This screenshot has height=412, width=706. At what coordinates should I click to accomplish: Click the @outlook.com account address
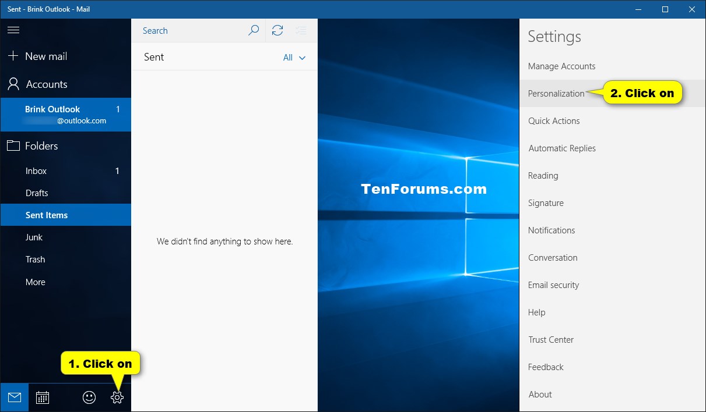(x=82, y=121)
